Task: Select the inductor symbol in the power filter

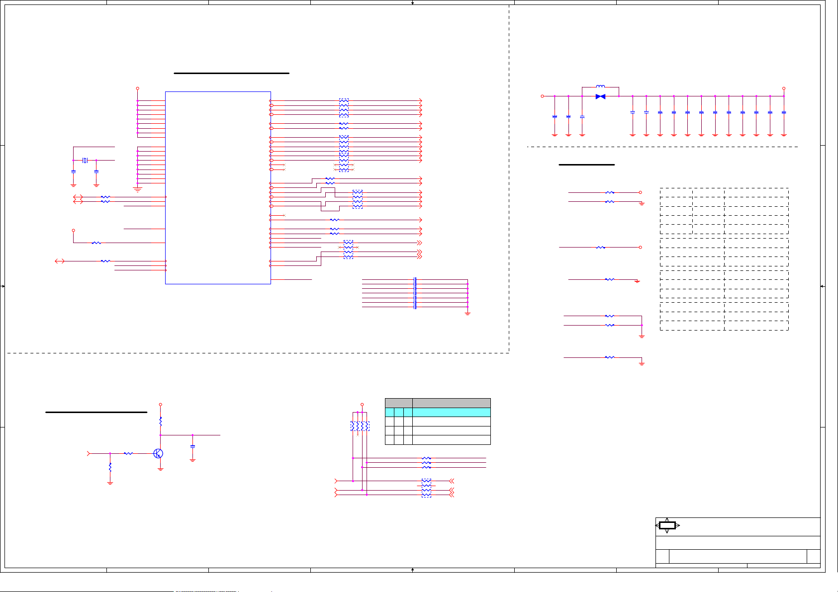Action: tap(600, 87)
